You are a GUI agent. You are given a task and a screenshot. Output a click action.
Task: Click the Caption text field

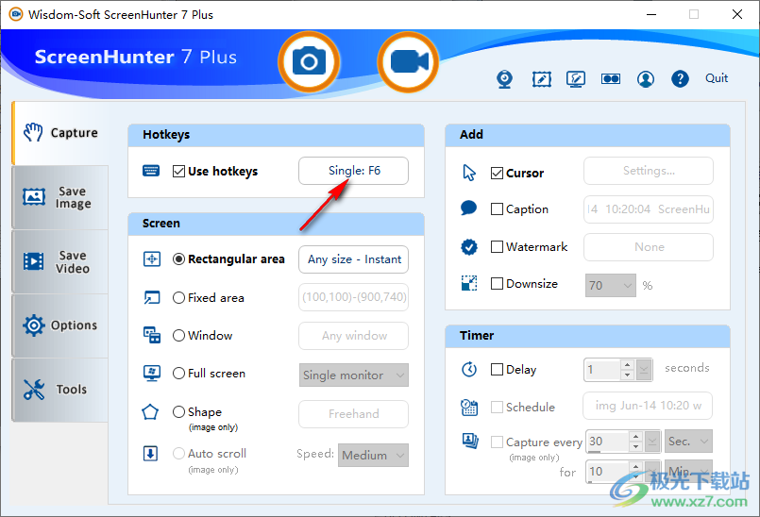pyautogui.click(x=649, y=209)
